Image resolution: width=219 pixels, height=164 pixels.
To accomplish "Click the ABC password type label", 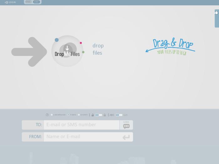I will [x=112, y=115].
